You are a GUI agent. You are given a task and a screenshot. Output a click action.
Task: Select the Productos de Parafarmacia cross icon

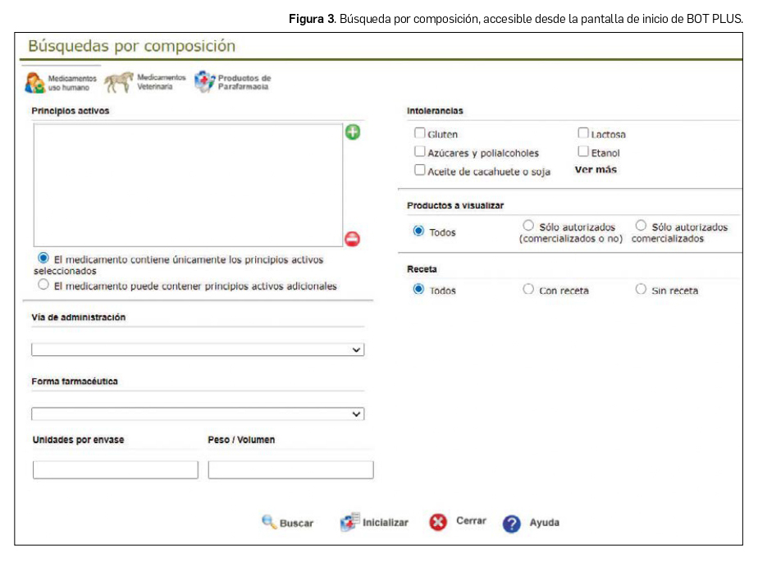(203, 81)
